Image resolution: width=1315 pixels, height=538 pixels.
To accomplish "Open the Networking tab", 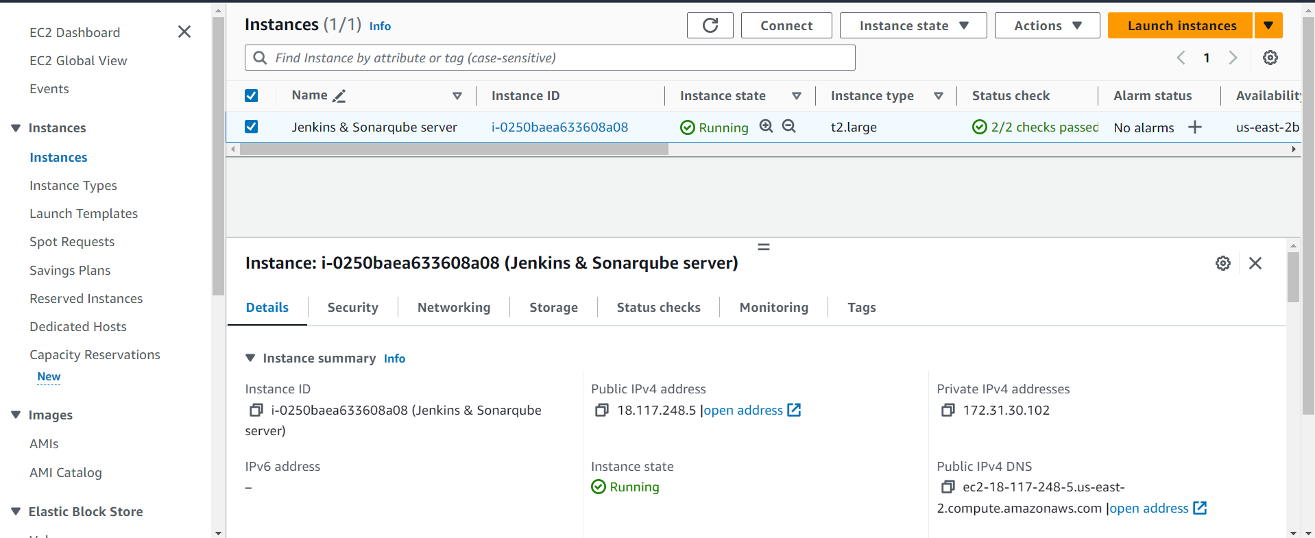I will tap(454, 308).
